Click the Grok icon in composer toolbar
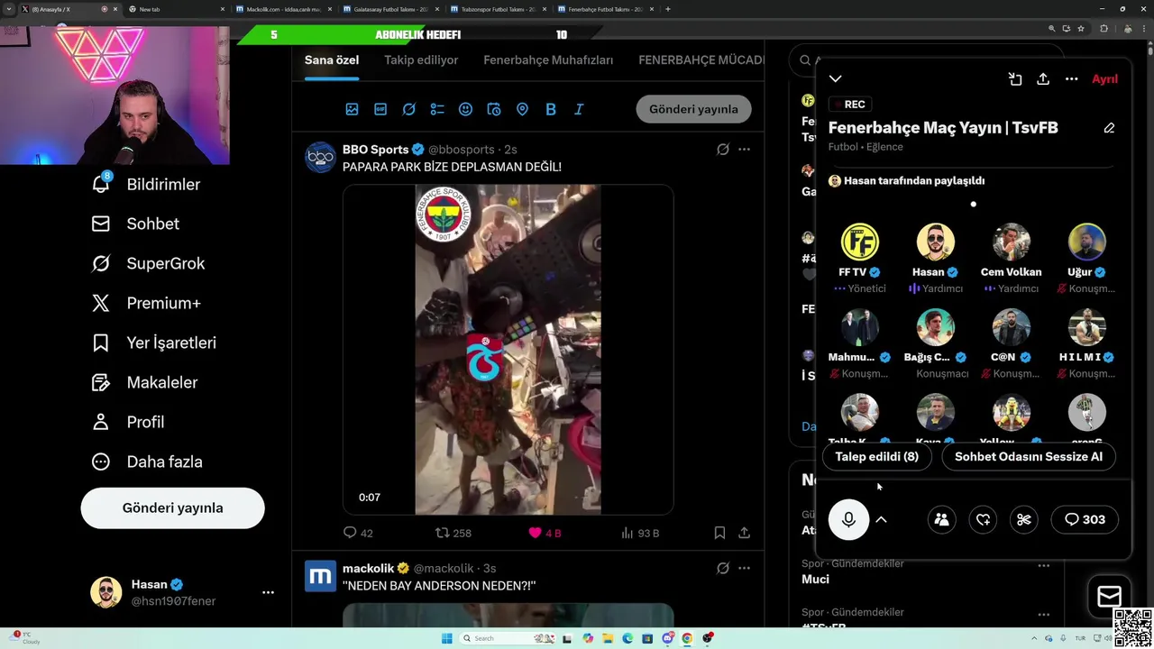 [x=408, y=109]
